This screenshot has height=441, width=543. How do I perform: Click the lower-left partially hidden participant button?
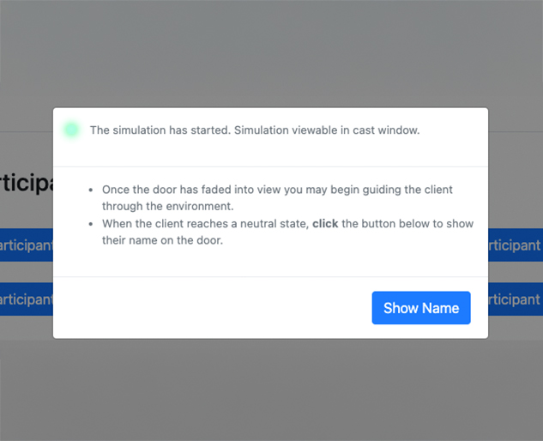pos(26,299)
